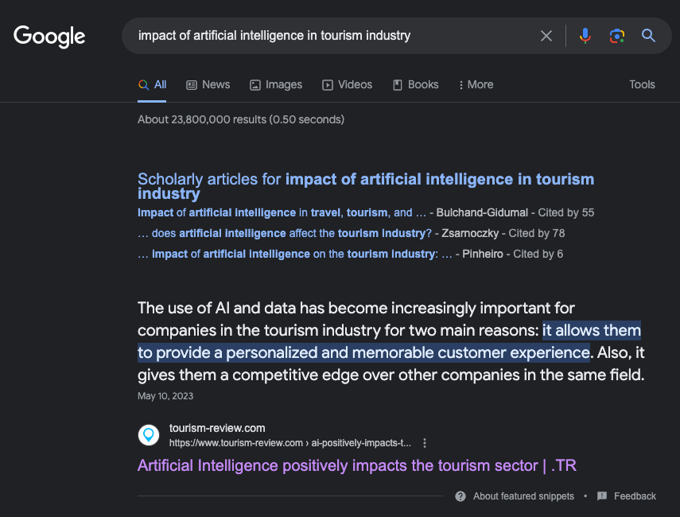Image resolution: width=680 pixels, height=517 pixels.
Task: Click the May 10, 2023 date
Action: pyautogui.click(x=165, y=396)
